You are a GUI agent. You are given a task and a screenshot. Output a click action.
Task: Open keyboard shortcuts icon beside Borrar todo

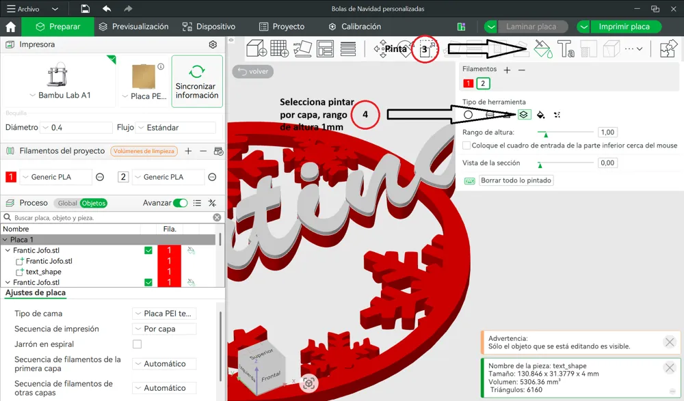click(x=469, y=181)
